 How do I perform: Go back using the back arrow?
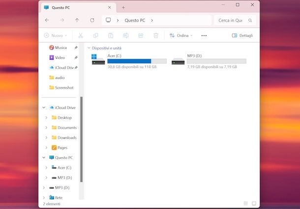(x=47, y=20)
